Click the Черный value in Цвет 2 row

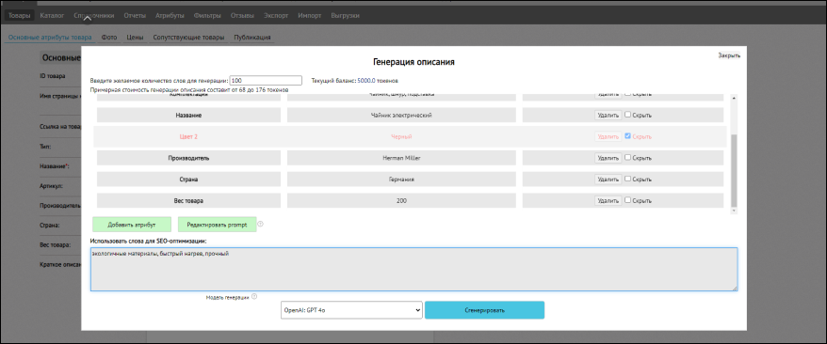[401, 136]
